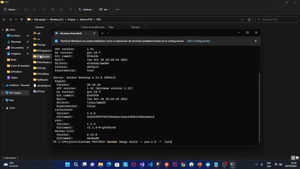Click Projects in the address breadcrumb
Viewport: 300px width, 169px height.
pos(72,20)
